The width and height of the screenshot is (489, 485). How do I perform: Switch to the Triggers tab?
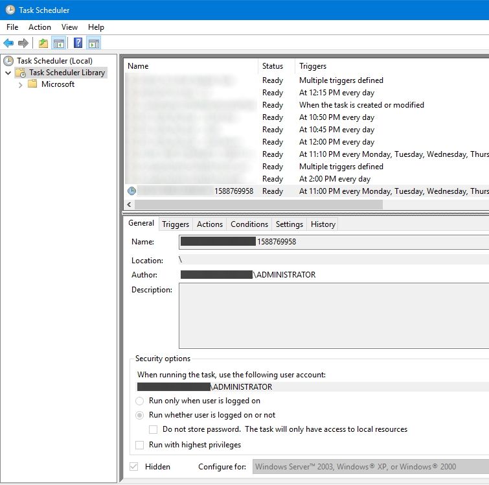click(x=176, y=224)
